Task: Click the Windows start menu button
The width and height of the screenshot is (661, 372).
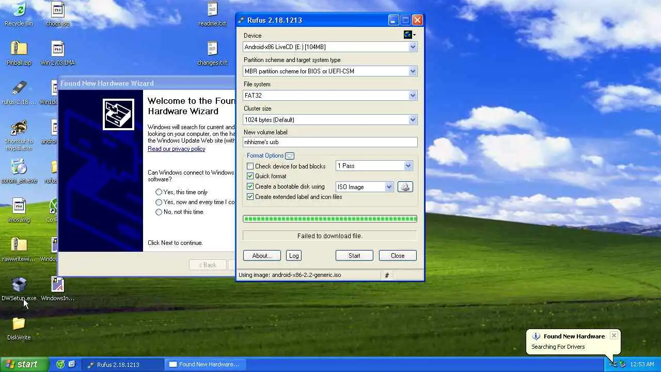Action: click(x=23, y=364)
